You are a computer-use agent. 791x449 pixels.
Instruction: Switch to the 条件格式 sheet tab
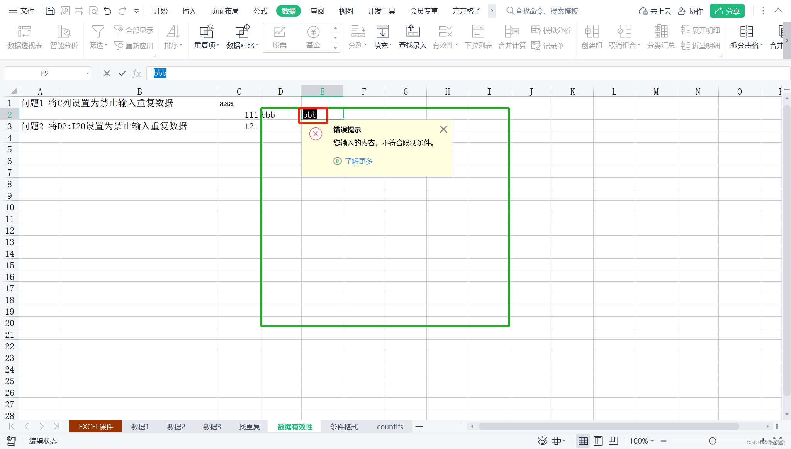pyautogui.click(x=344, y=427)
